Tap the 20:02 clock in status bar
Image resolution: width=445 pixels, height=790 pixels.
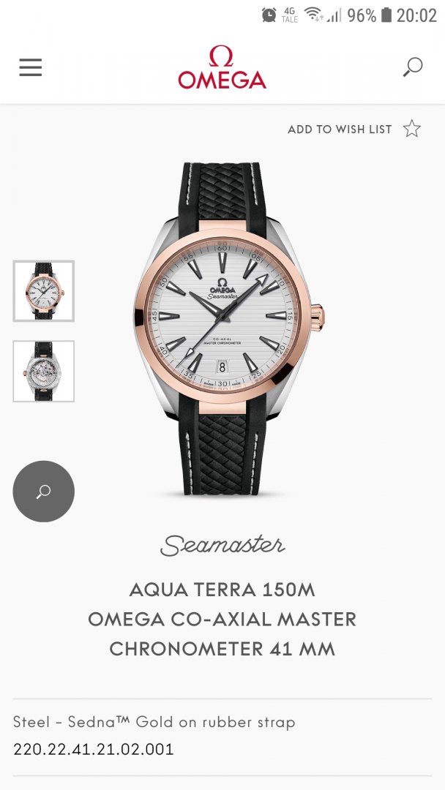click(x=416, y=15)
